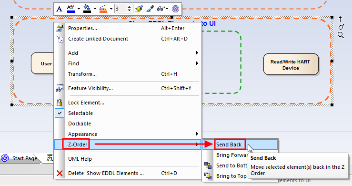Click the top middle resize handle

(172, 17)
